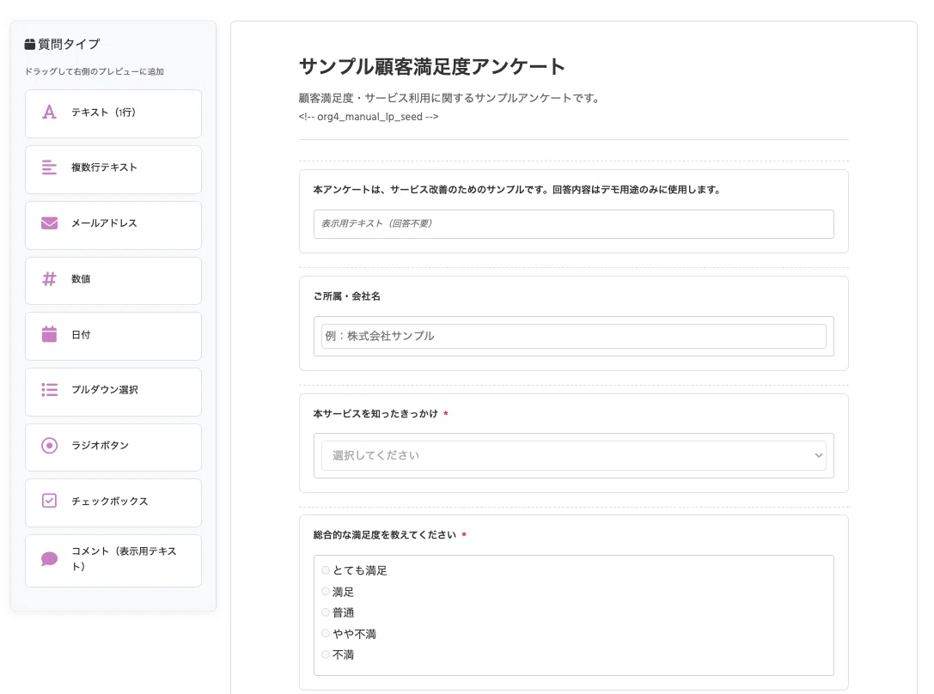
Task: Click the survey description 顧客満足度・サービス利用に関する text
Action: [451, 98]
